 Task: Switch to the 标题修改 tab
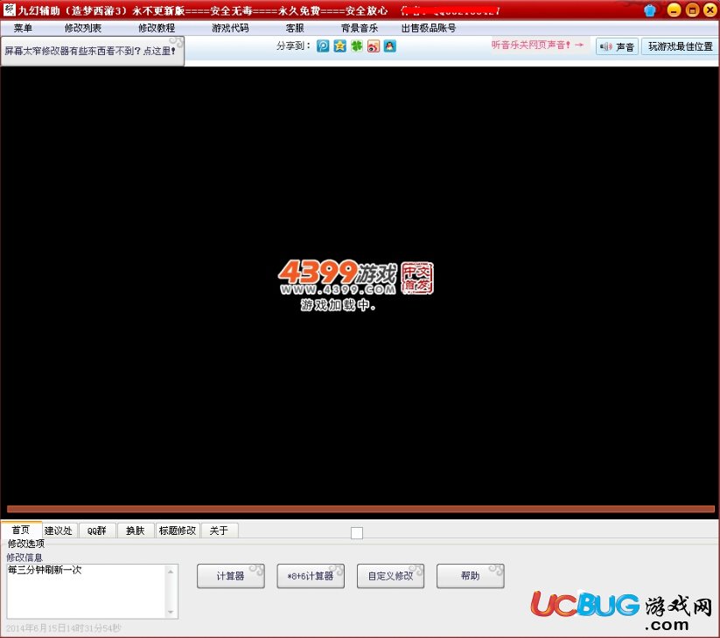[178, 531]
